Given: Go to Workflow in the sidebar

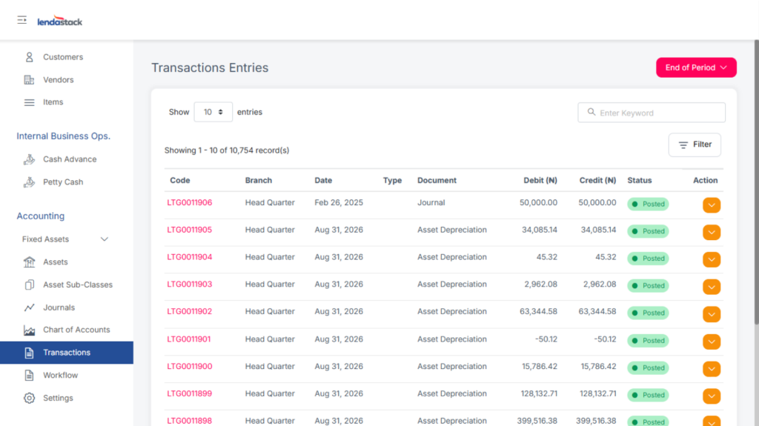Looking at the screenshot, I should 60,376.
